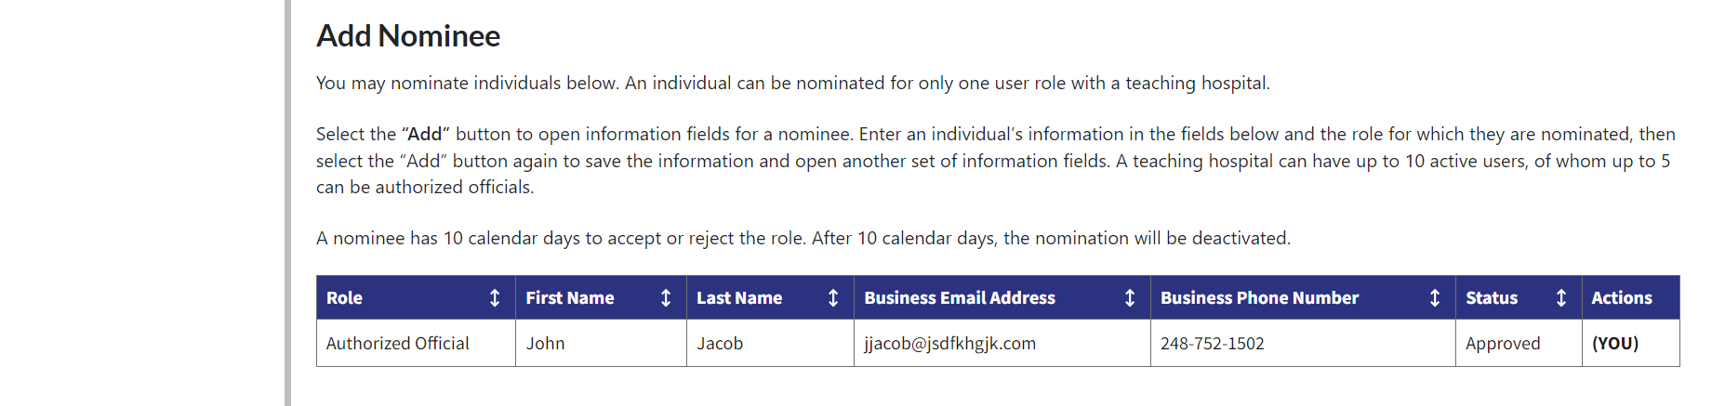The width and height of the screenshot is (1725, 406).
Task: Click the "Last Name" column header text
Action: (x=739, y=298)
